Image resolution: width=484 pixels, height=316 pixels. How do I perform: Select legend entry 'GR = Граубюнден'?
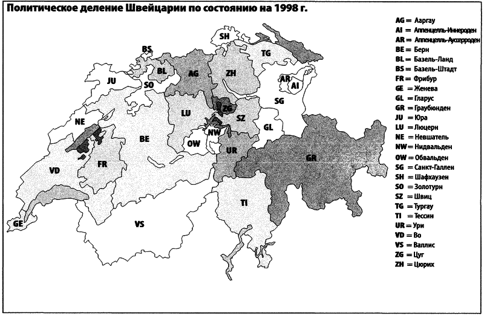(x=423, y=108)
